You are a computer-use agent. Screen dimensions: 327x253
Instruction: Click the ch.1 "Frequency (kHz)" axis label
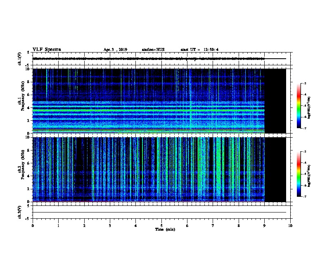[x=23, y=96]
